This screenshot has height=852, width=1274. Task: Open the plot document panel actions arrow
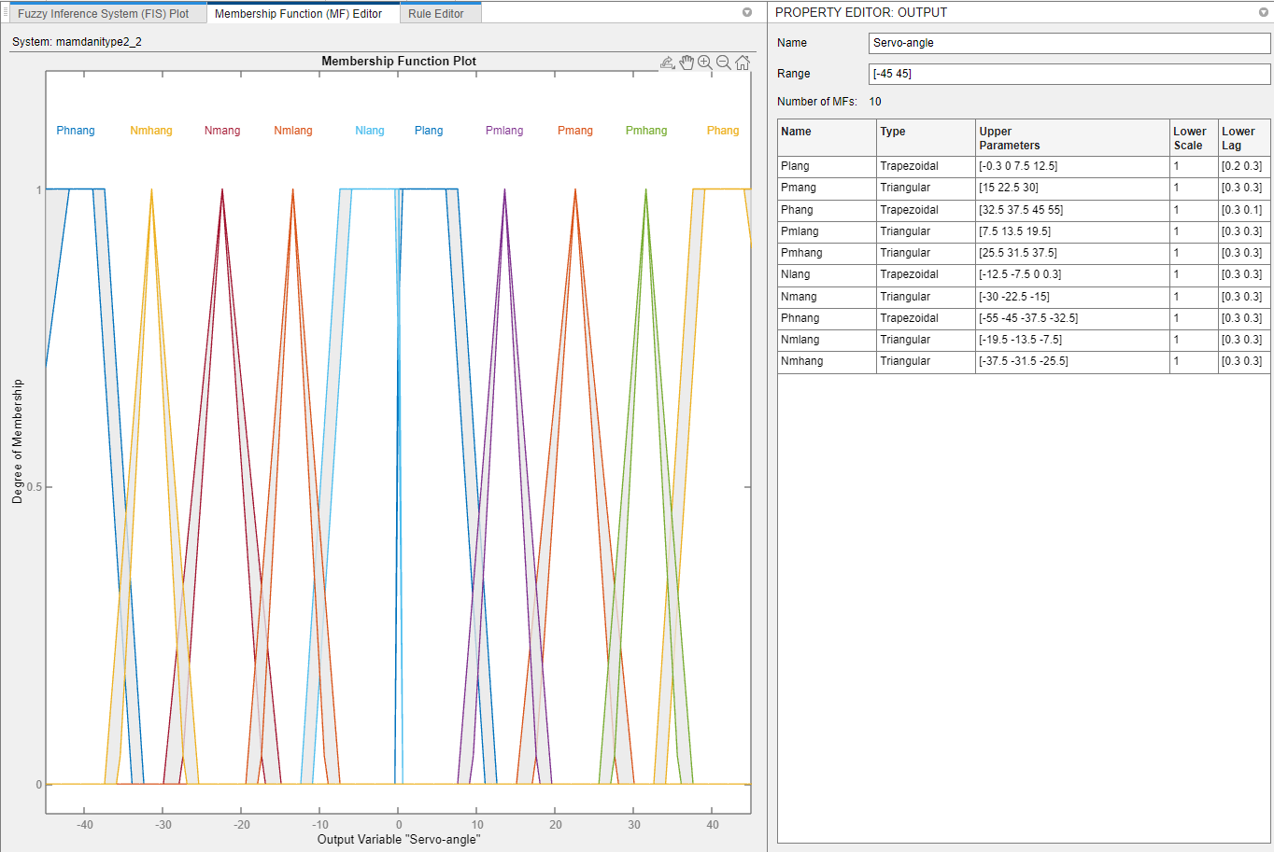(747, 12)
